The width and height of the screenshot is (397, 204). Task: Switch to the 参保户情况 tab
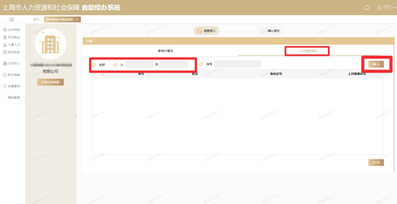(165, 51)
